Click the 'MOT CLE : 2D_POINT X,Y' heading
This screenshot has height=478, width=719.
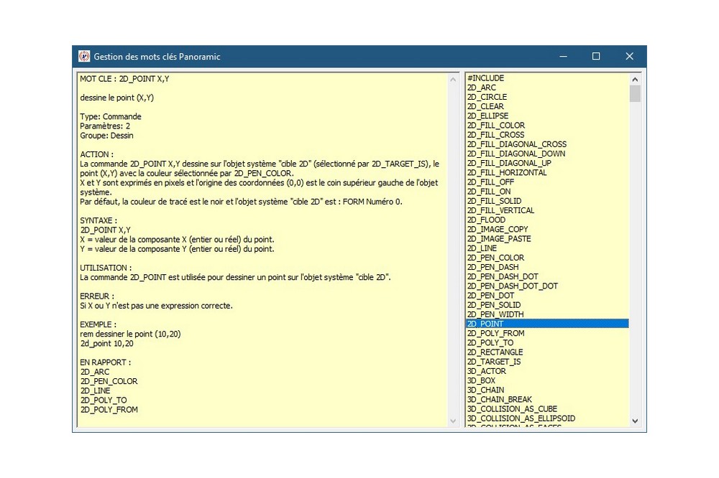pos(124,79)
